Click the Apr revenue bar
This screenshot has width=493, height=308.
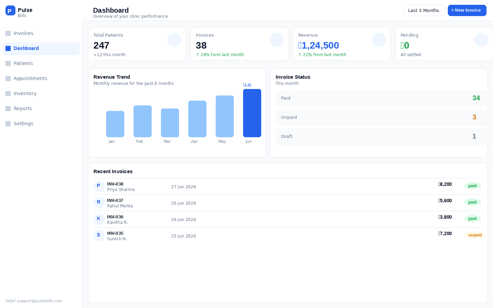click(x=197, y=119)
